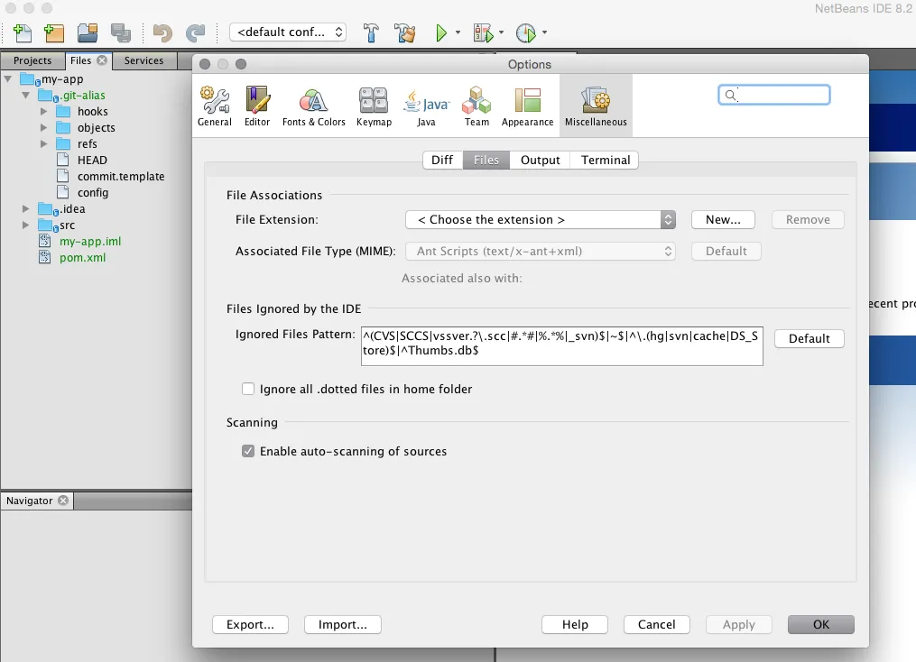Switch to the Projects panel tab
This screenshot has width=916, height=662.
[x=32, y=60]
